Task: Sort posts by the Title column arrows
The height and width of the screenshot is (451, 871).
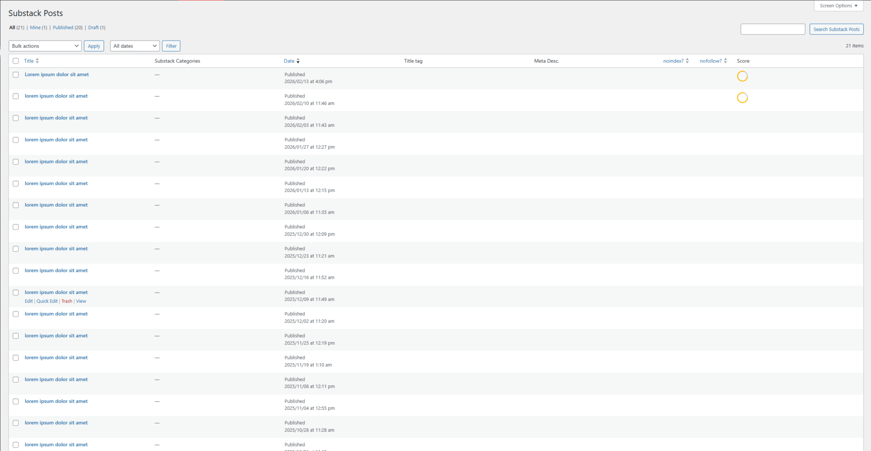Action: (37, 61)
